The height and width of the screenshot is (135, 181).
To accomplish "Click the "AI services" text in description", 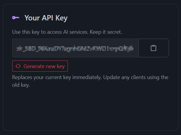I will coord(78,32).
